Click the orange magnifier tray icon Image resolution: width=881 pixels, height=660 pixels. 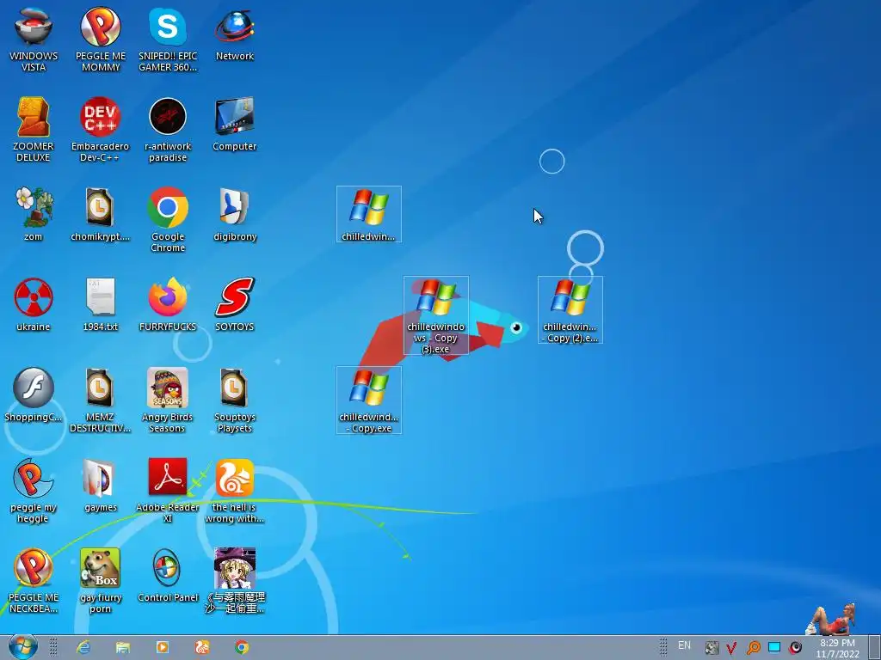coord(753,648)
